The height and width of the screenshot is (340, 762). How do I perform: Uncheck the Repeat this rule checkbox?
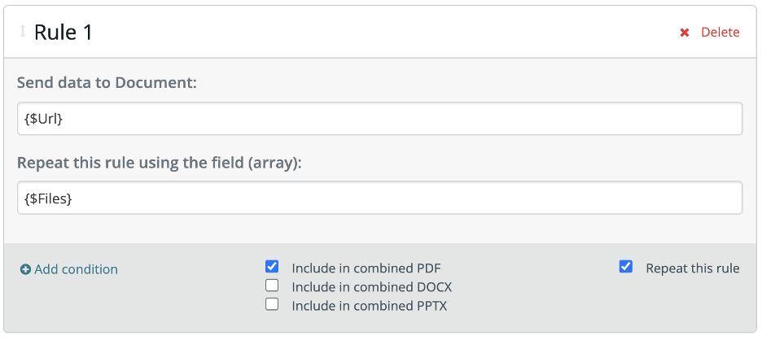click(x=626, y=266)
